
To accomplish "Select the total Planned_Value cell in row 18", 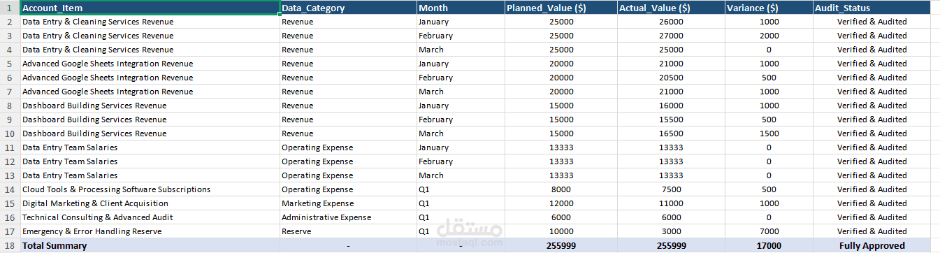I will (561, 245).
